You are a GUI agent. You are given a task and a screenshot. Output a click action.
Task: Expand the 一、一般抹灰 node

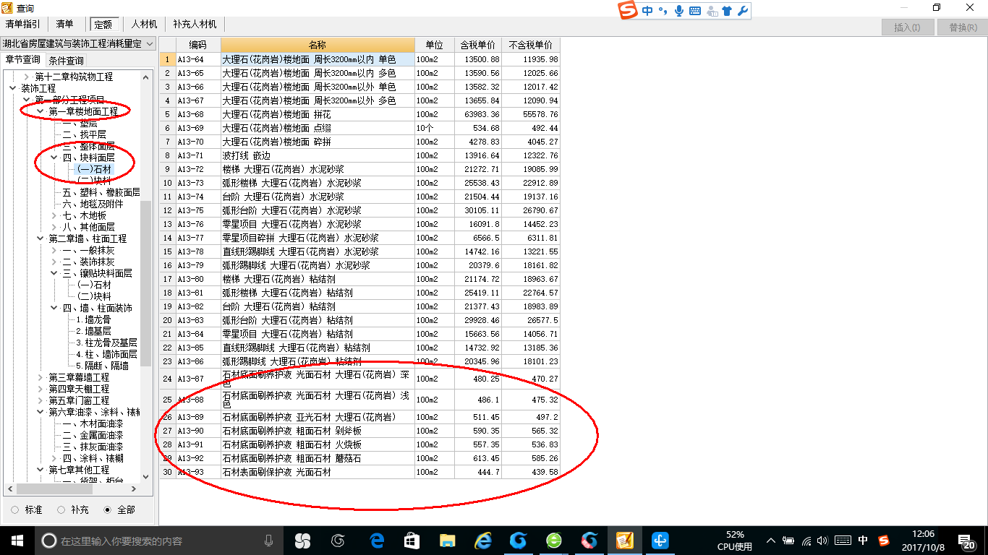tap(54, 250)
